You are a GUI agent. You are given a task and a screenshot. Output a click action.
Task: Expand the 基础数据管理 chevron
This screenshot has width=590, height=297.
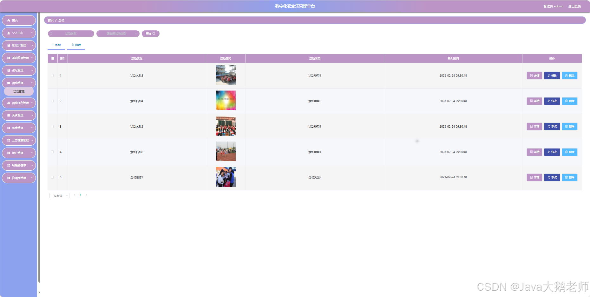click(x=32, y=58)
